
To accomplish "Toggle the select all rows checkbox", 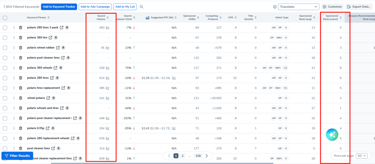I will coord(5,18).
